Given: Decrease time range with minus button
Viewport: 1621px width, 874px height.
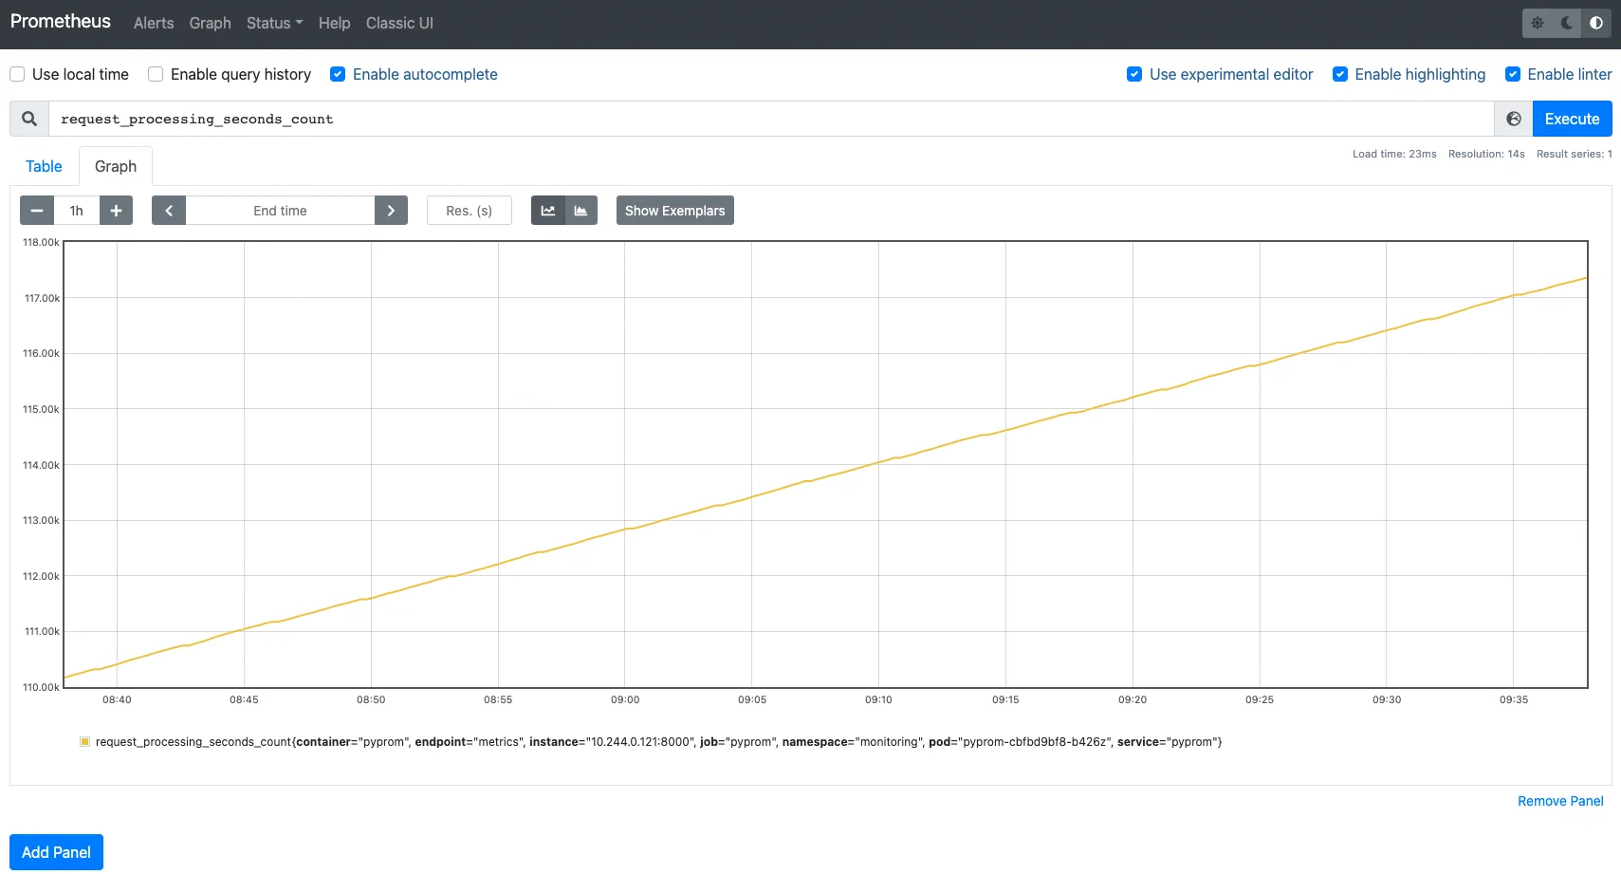Looking at the screenshot, I should point(37,211).
